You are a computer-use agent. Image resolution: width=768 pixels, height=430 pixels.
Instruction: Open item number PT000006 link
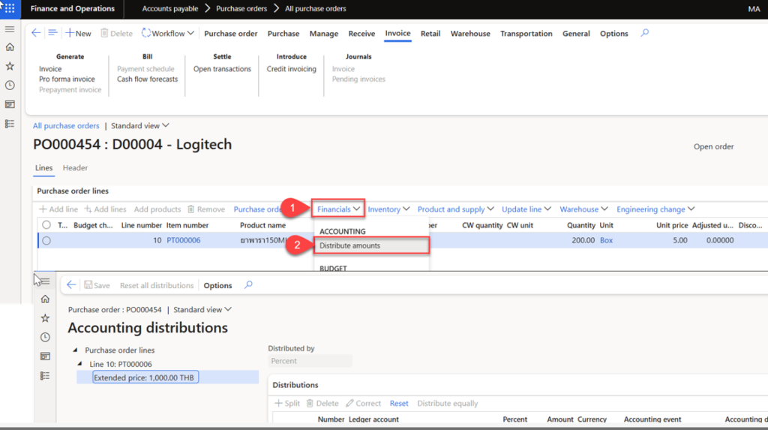click(183, 240)
